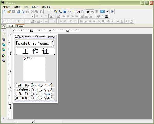Click space horizontally equally icon

(x=108, y=21)
